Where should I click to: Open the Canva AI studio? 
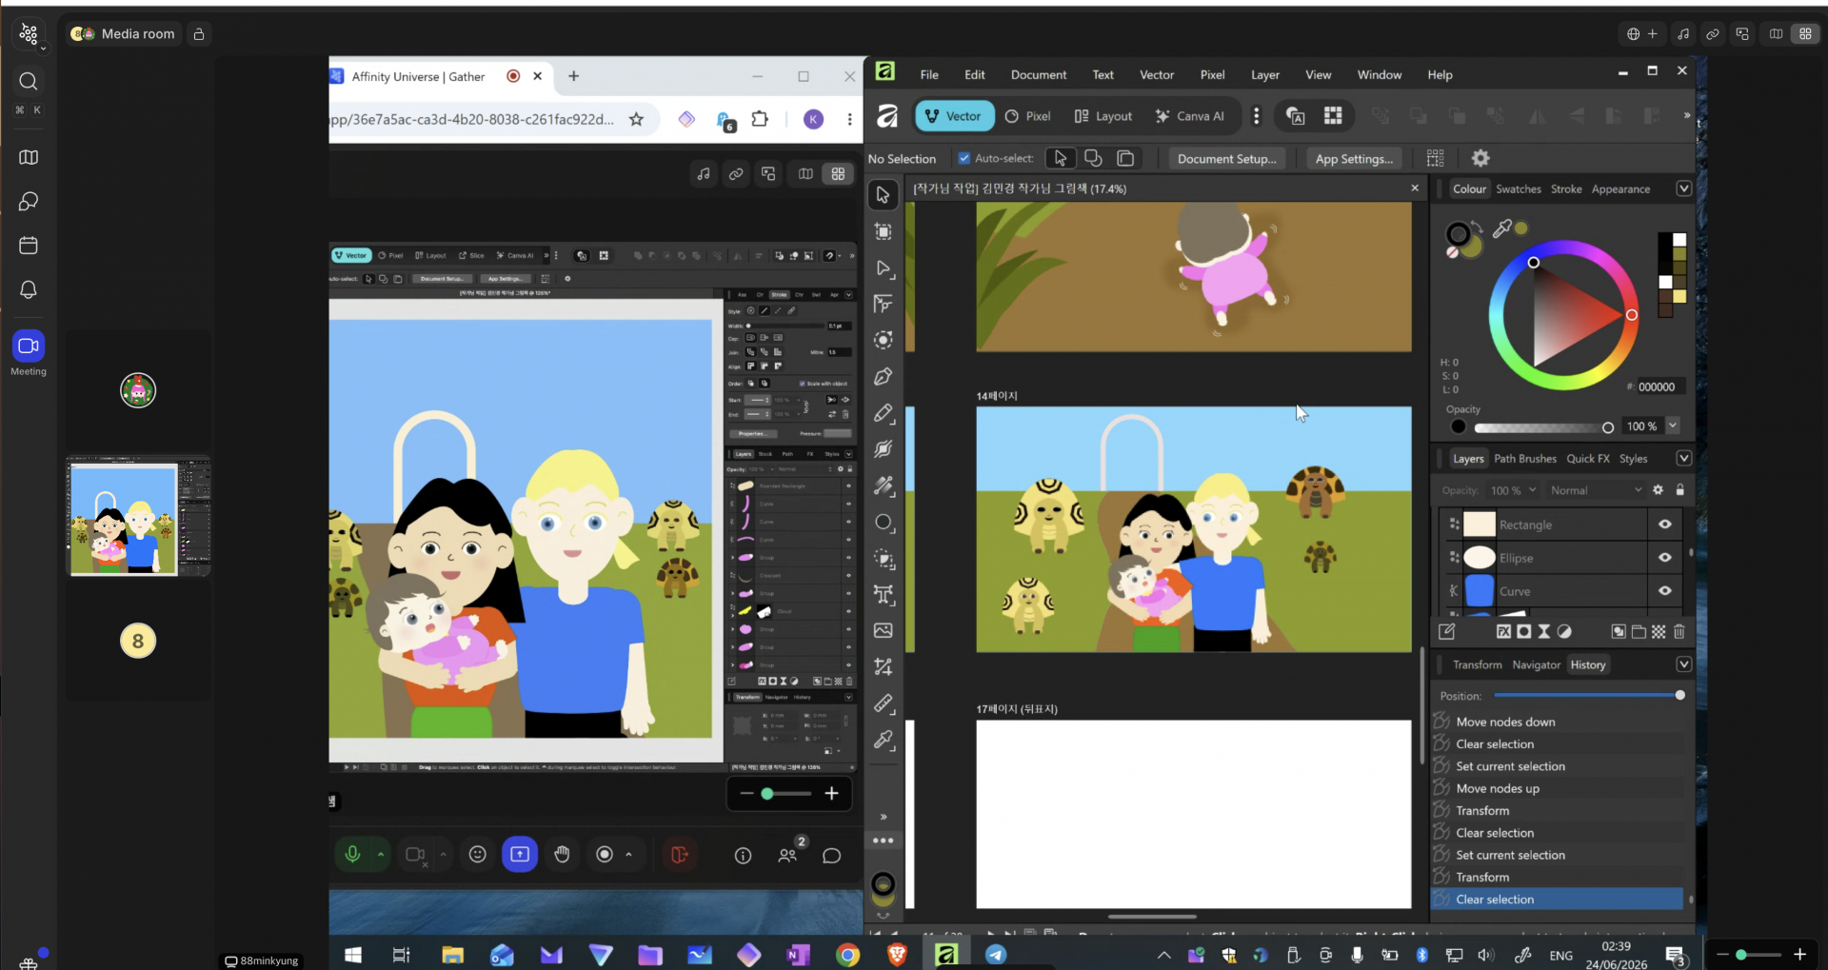click(1190, 116)
